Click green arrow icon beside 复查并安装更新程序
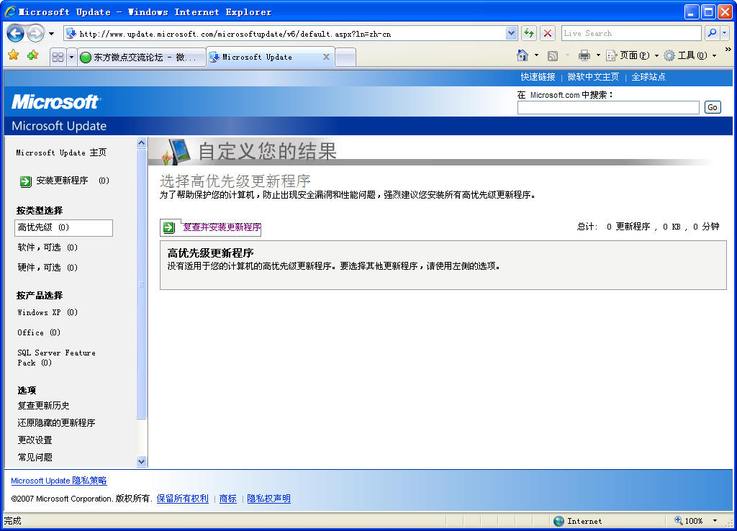 tap(168, 228)
